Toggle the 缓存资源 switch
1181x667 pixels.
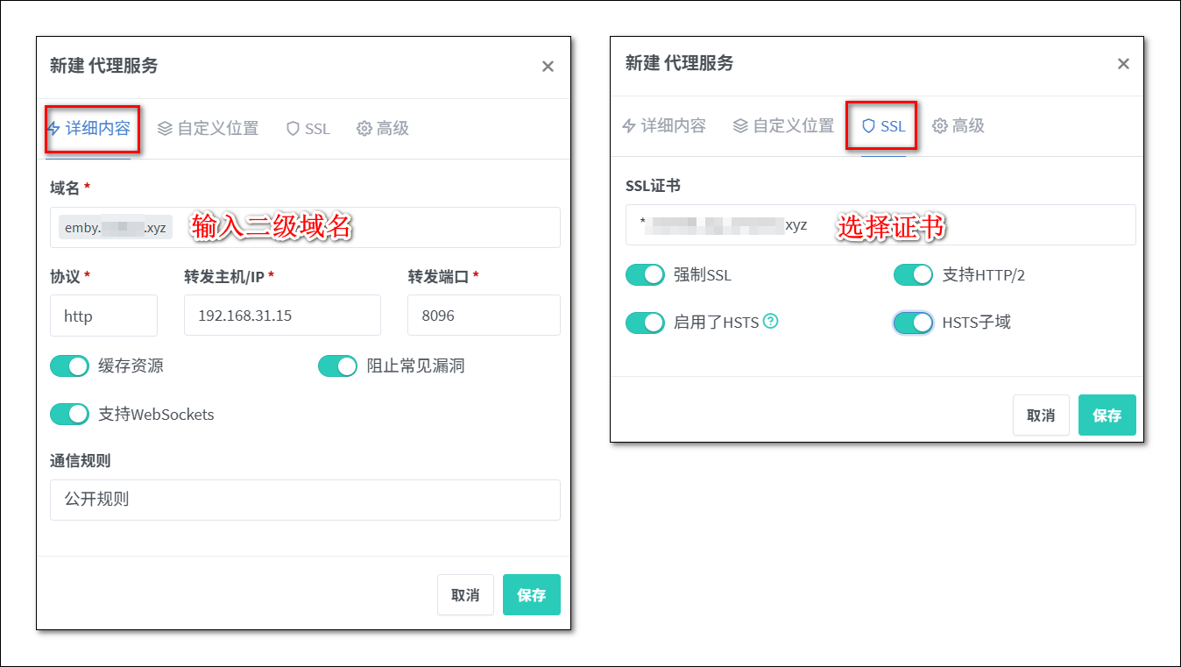coord(70,366)
